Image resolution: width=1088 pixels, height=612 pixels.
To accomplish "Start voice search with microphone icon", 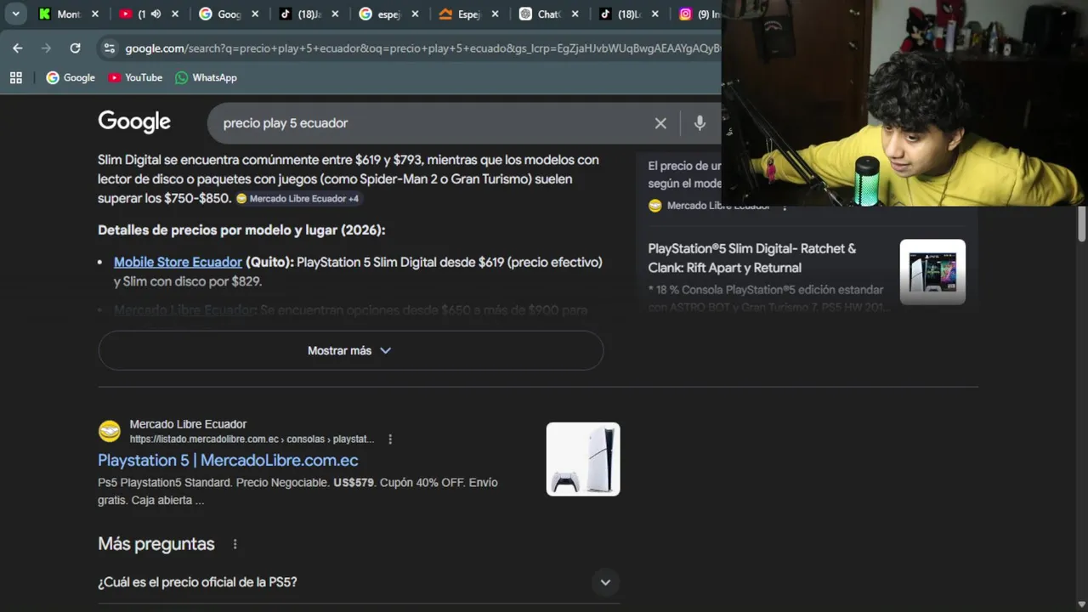I will [700, 123].
